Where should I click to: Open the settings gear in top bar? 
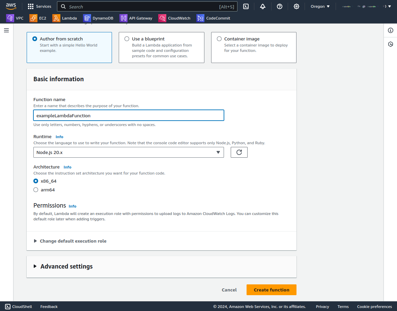296,7
